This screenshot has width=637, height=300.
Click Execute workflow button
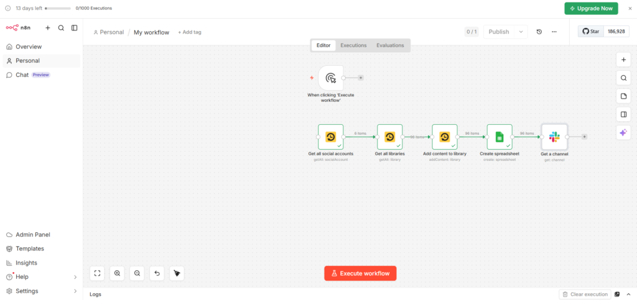360,273
